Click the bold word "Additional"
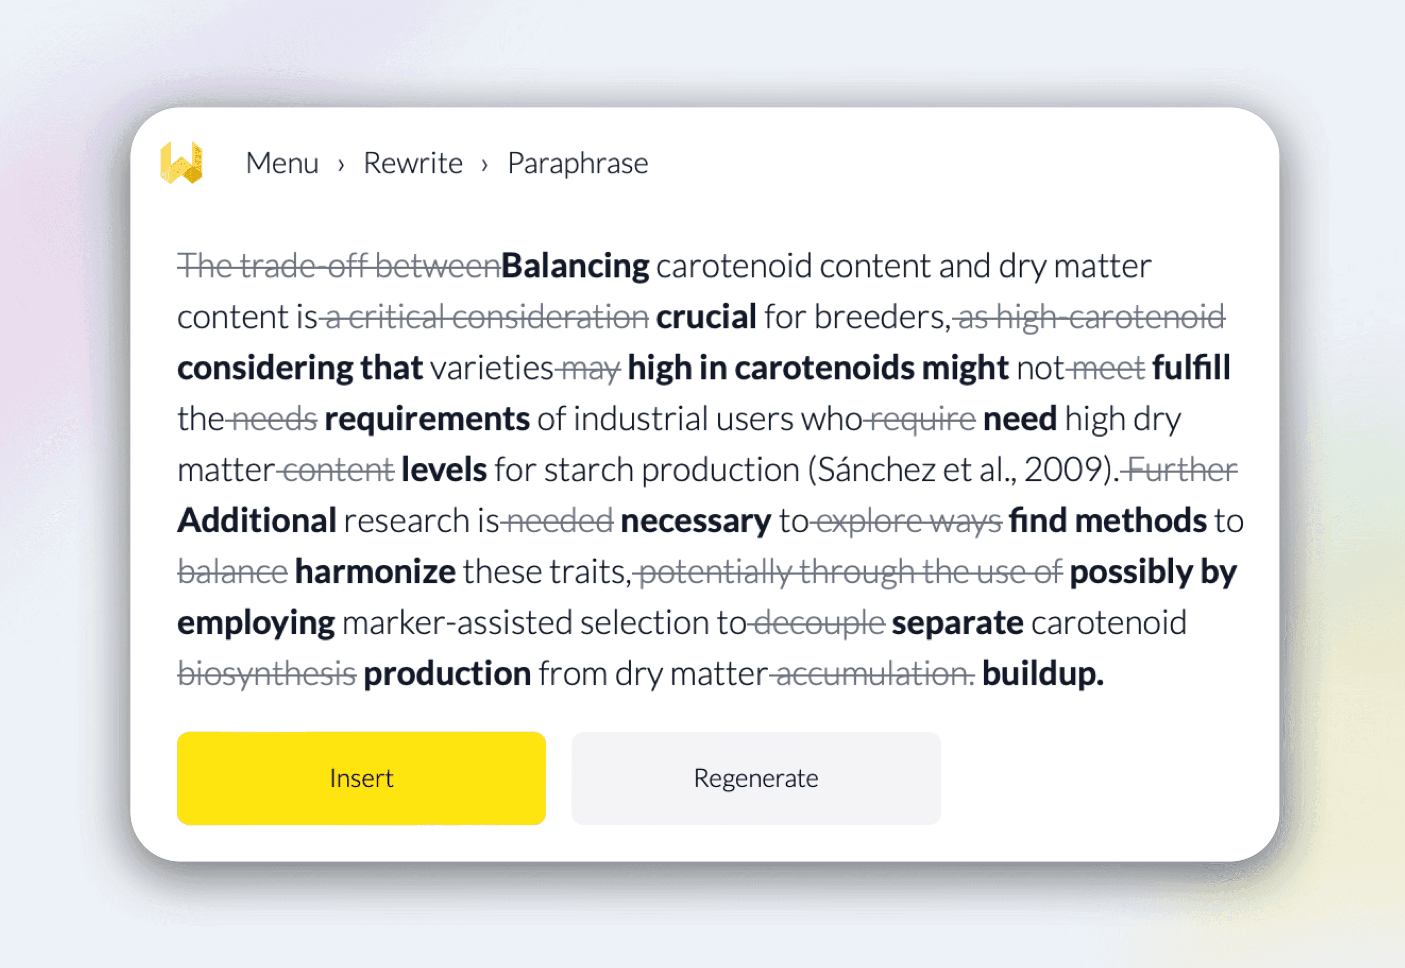The width and height of the screenshot is (1405, 968). tap(257, 520)
